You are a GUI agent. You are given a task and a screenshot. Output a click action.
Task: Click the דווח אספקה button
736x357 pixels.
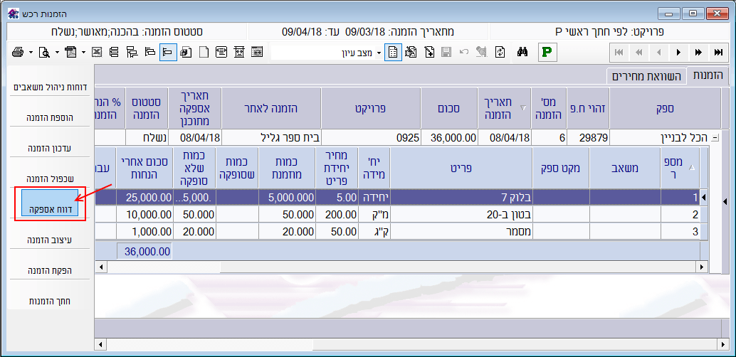[x=50, y=204]
